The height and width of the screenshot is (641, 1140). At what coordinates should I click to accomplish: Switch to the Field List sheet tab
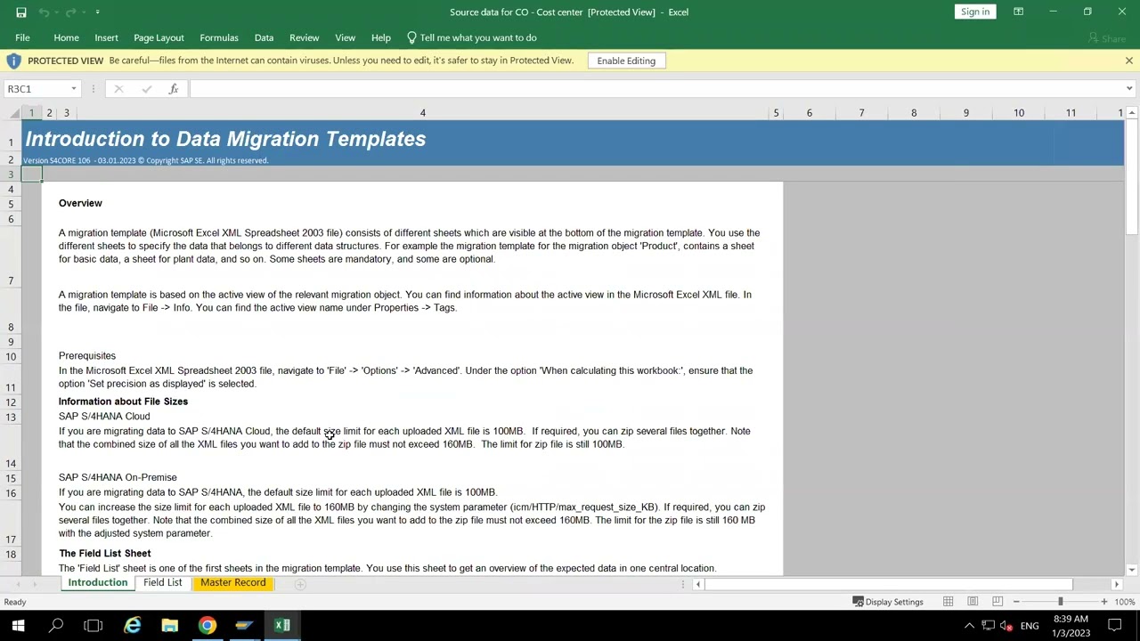click(162, 583)
